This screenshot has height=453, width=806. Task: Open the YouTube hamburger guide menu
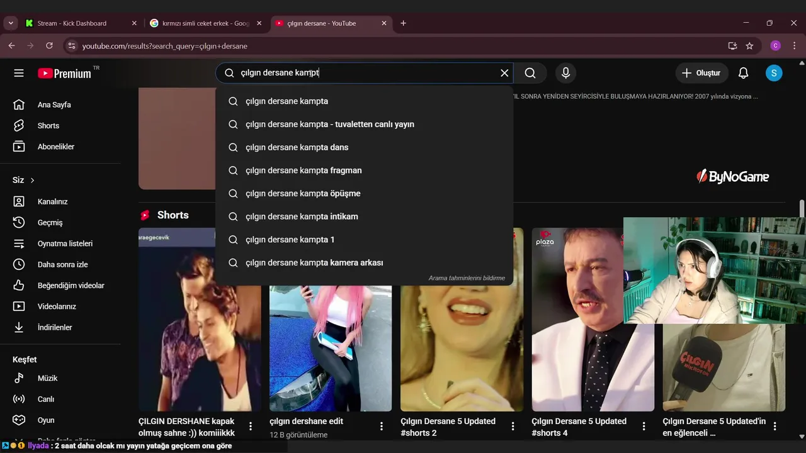(19, 73)
